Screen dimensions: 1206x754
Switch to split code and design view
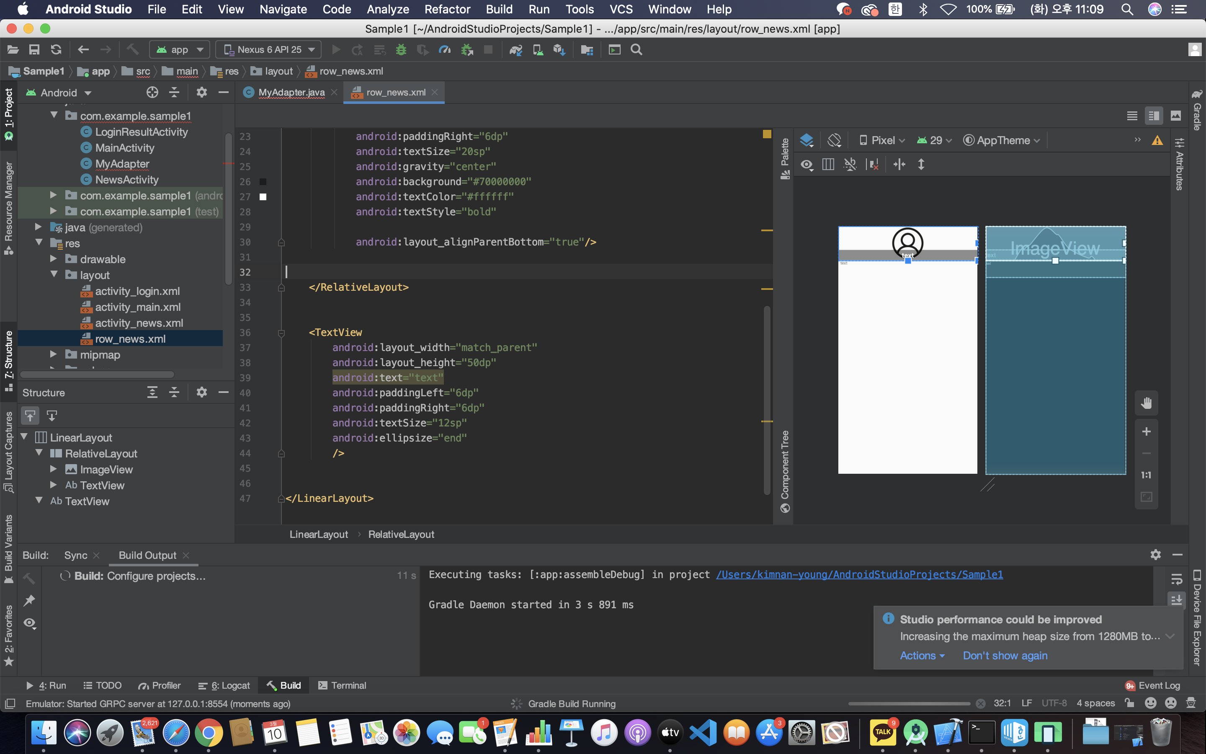coord(1154,116)
